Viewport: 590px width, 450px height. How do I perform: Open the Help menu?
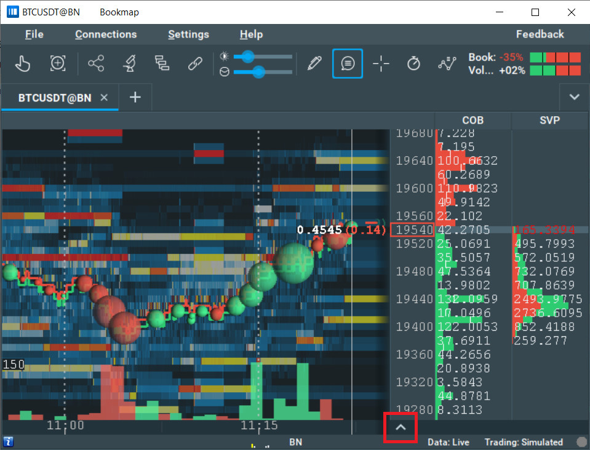(251, 34)
